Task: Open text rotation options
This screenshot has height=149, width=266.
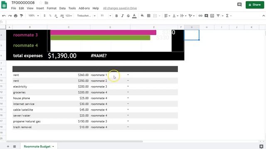Action: click(191, 16)
